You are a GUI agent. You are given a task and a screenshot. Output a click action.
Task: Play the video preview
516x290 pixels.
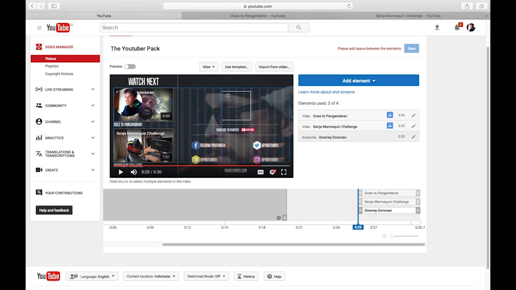point(121,172)
